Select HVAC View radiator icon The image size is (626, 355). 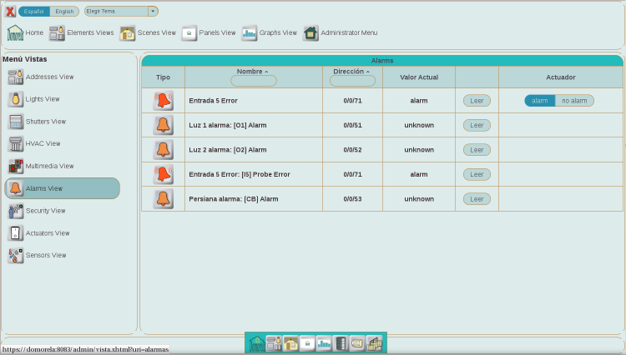coord(16,144)
